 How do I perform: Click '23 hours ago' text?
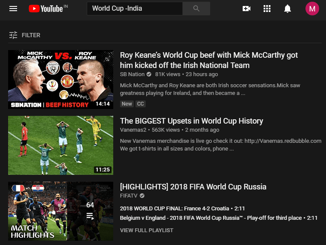point(202,74)
